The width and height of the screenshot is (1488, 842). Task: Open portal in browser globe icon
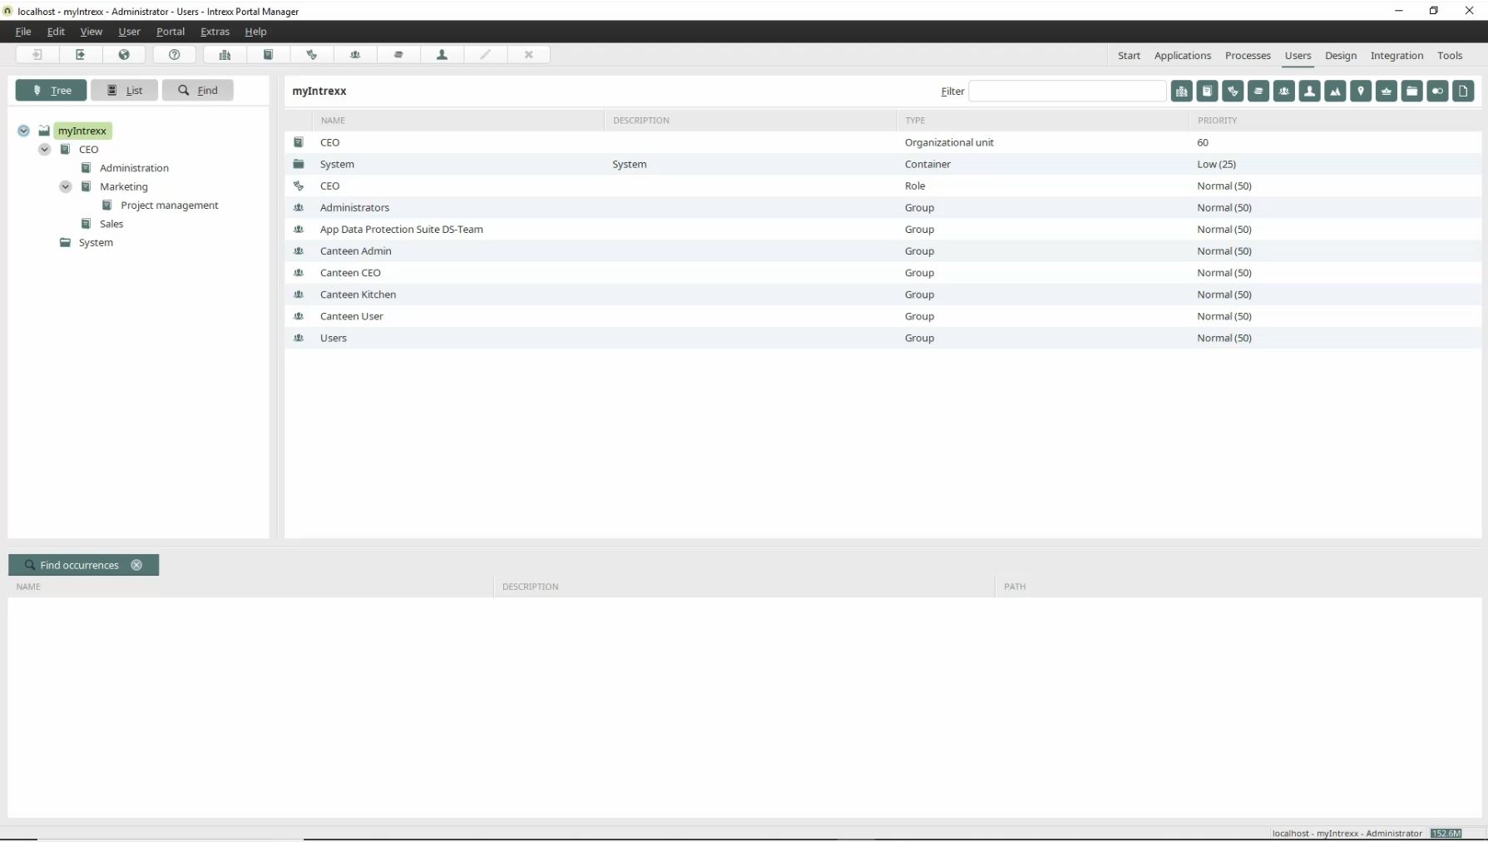tap(124, 55)
